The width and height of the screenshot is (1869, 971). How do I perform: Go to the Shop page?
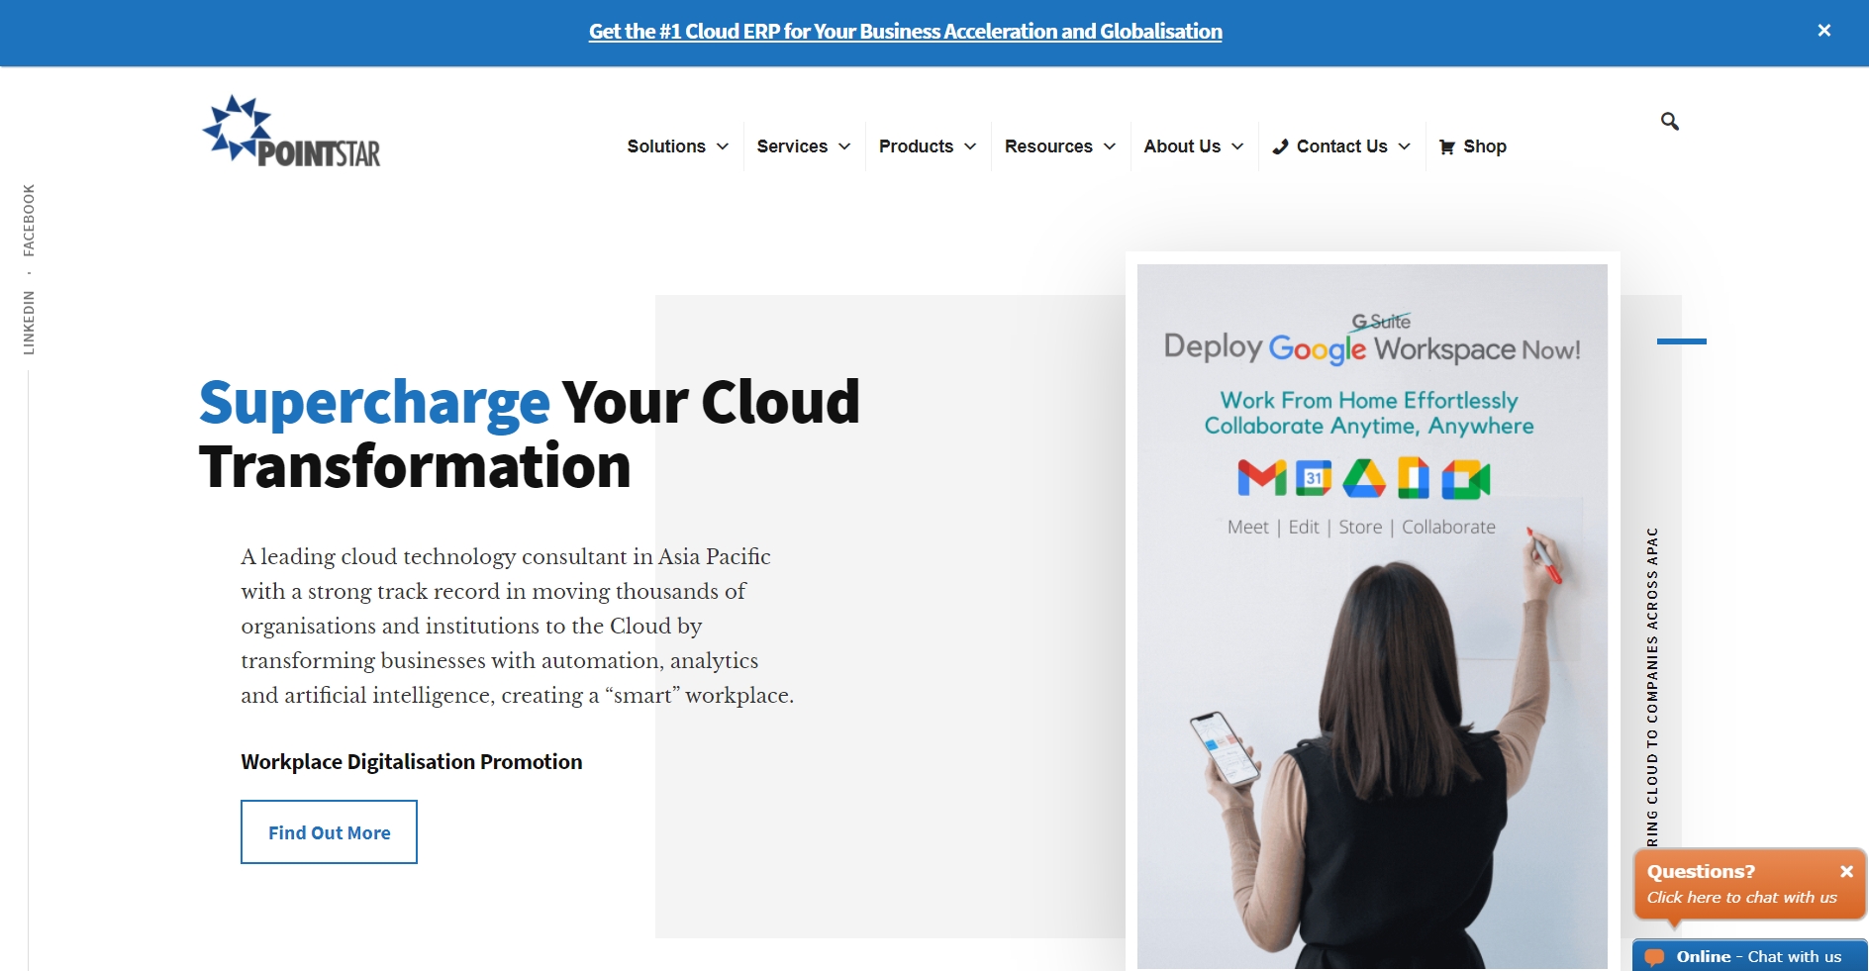pyautogui.click(x=1484, y=146)
